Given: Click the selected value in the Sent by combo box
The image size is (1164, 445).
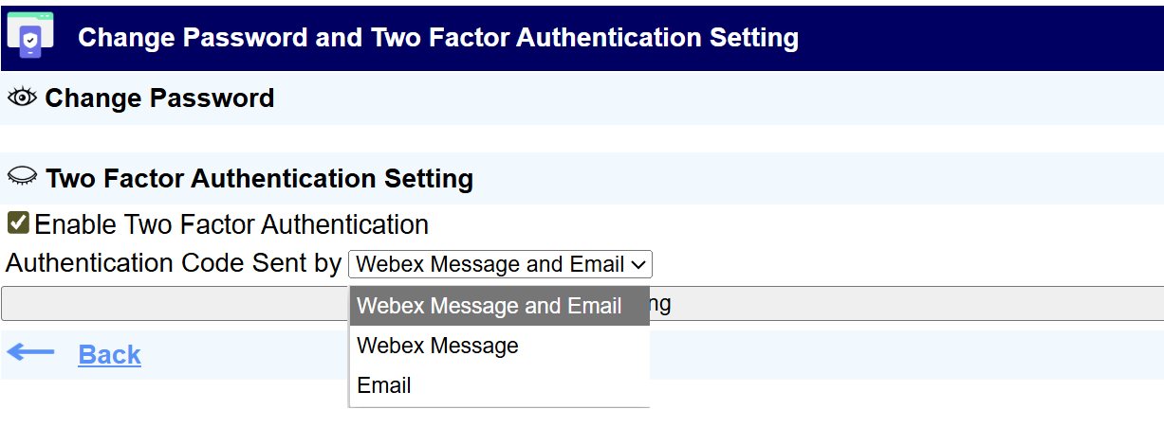Looking at the screenshot, I should (490, 264).
